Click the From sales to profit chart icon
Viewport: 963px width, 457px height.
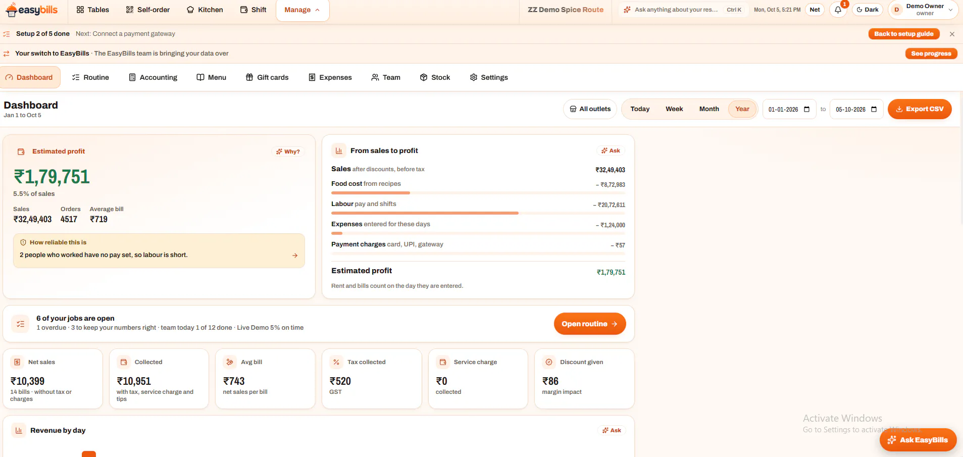(339, 150)
